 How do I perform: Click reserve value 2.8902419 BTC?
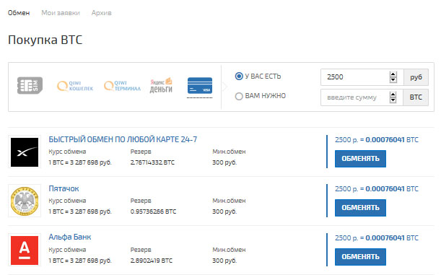point(152,261)
